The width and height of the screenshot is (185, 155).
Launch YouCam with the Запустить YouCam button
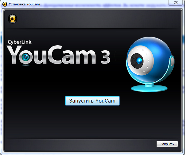92,101
